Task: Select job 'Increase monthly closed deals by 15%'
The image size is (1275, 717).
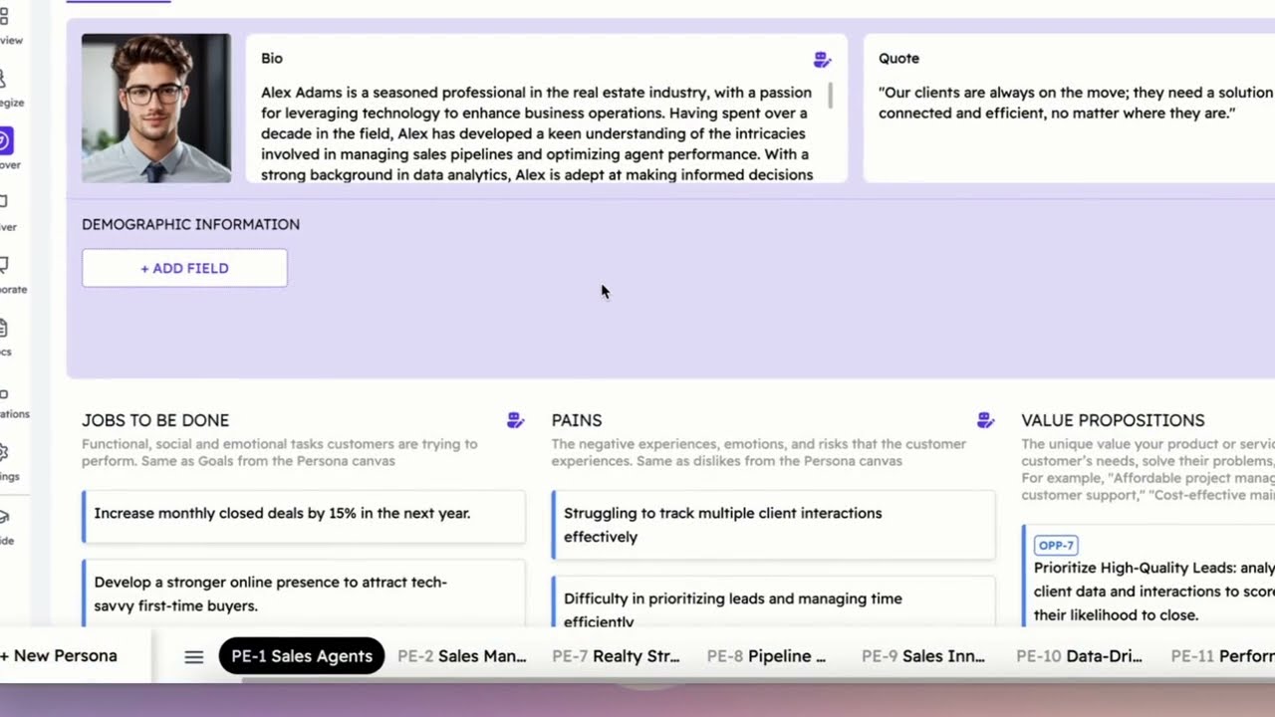Action: click(x=304, y=515)
